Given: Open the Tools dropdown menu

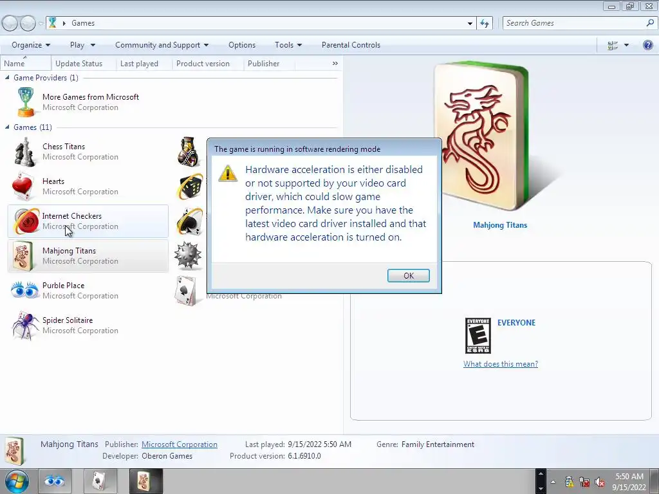Looking at the screenshot, I should pyautogui.click(x=288, y=45).
